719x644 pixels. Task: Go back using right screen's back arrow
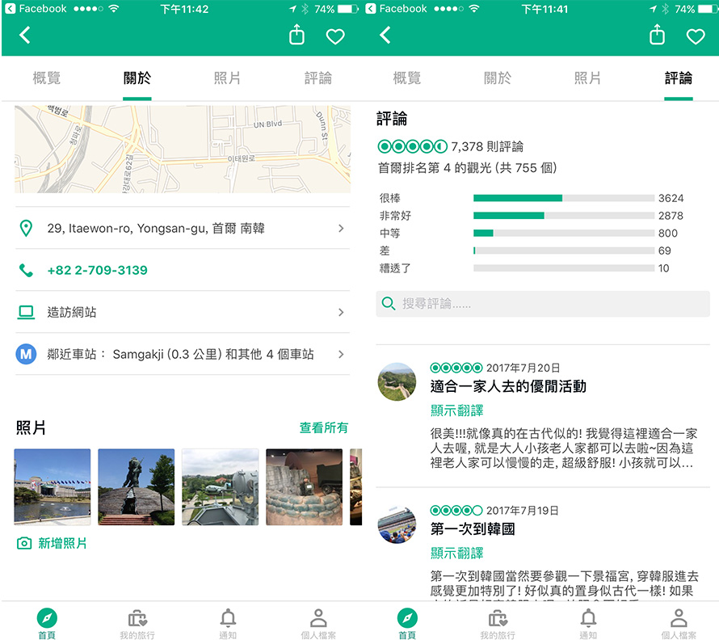point(385,35)
